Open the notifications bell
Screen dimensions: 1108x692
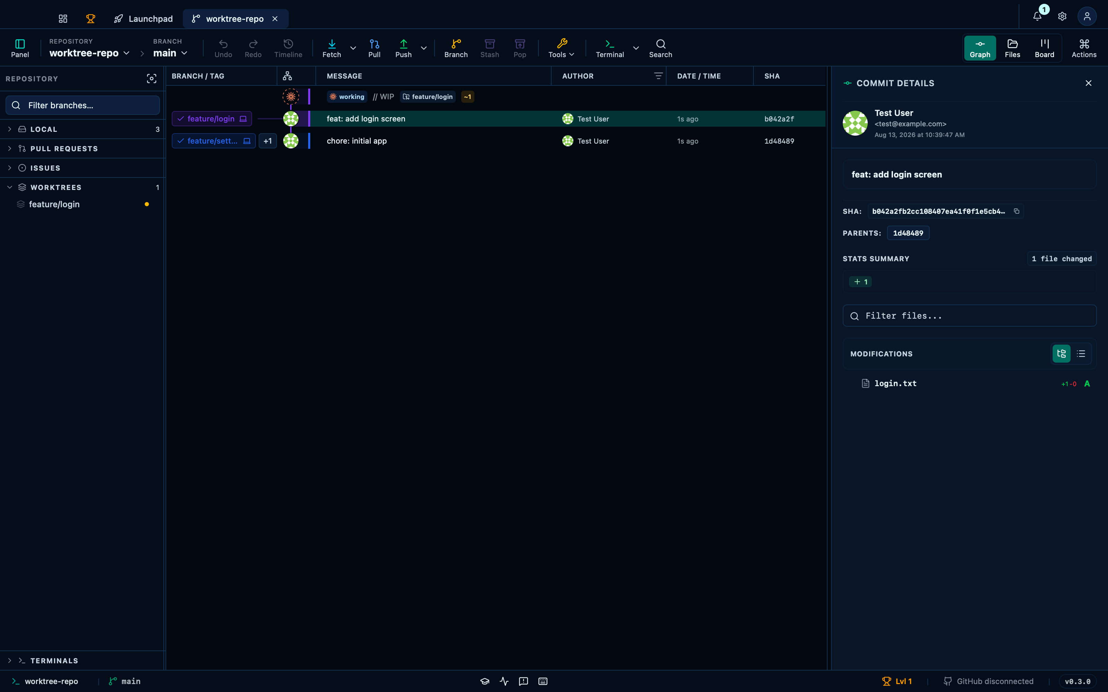[x=1037, y=17]
